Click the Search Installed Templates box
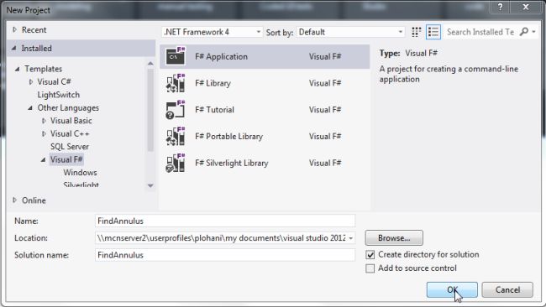 tap(480, 32)
